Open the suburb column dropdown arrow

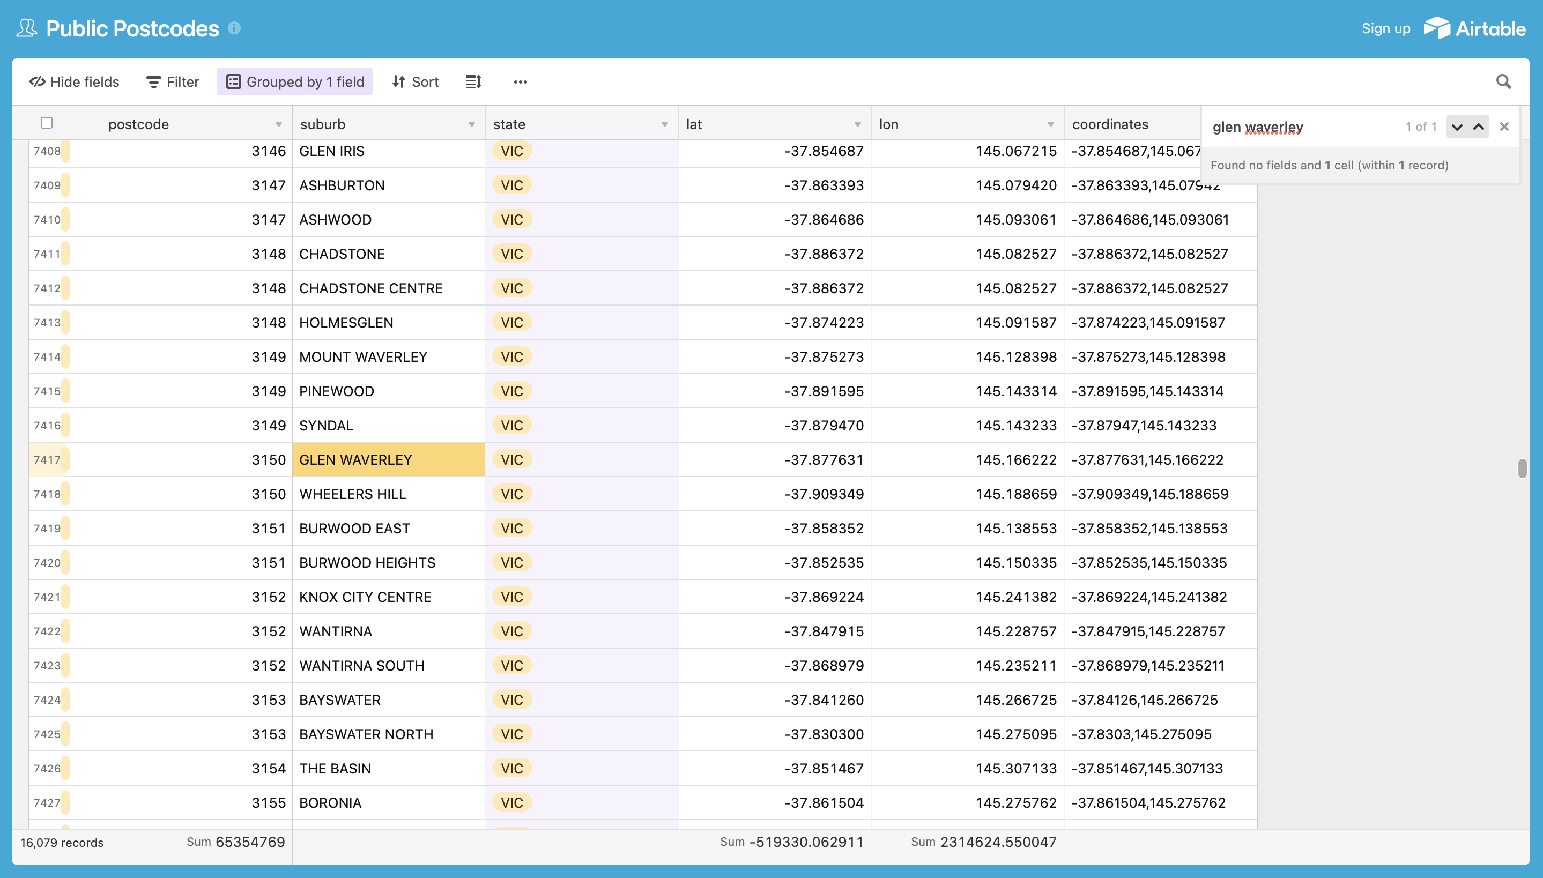pyautogui.click(x=471, y=124)
